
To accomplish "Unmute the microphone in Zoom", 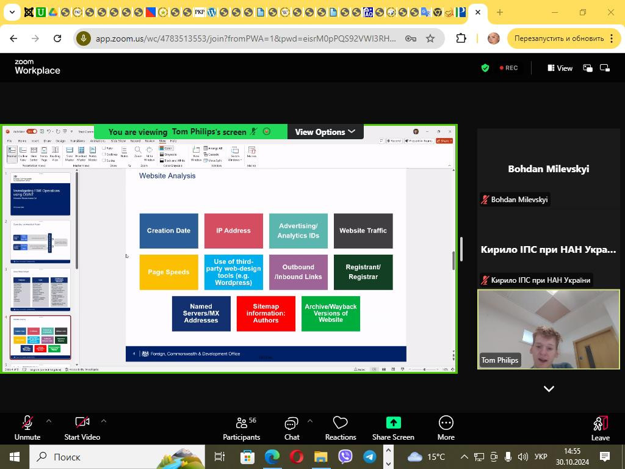I will 27,428.
